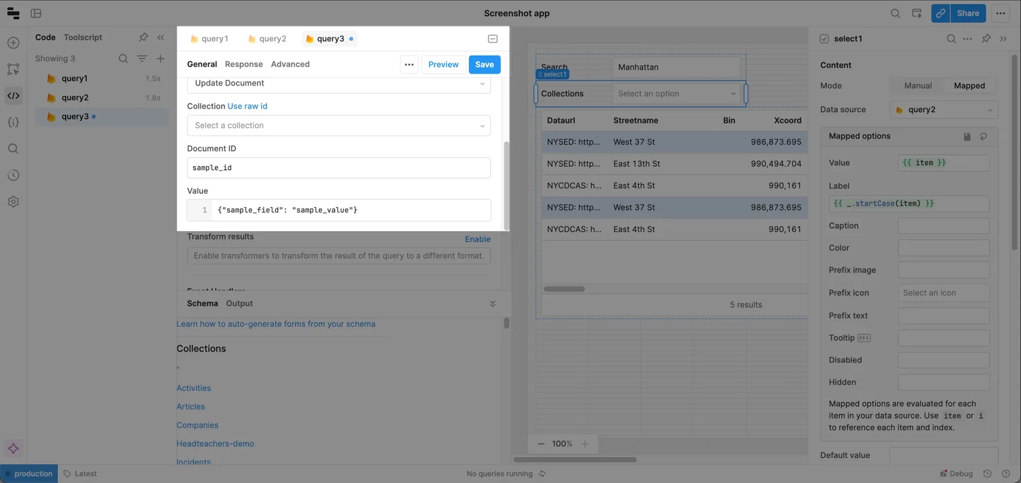
Task: Pin the select1 inspector panel
Action: coord(986,39)
